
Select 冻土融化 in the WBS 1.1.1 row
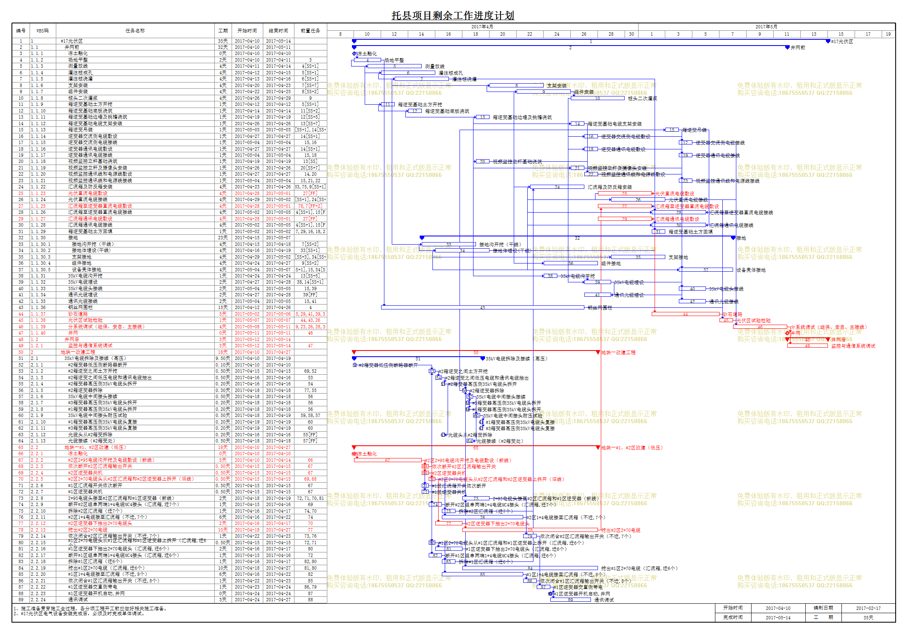coord(78,53)
